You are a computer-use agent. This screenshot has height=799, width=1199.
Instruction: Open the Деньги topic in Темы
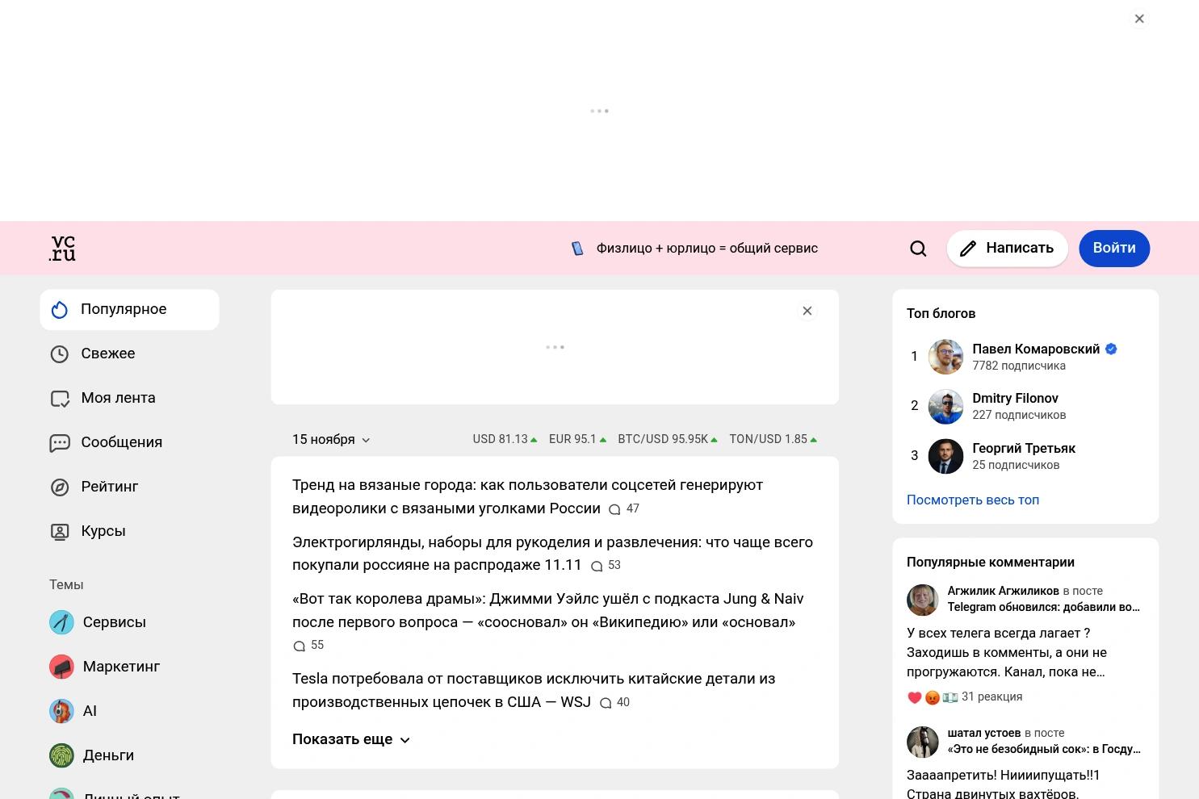pos(108,755)
